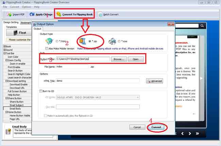
Task: Select Email Subject setting row
Action: click(x=17, y=105)
